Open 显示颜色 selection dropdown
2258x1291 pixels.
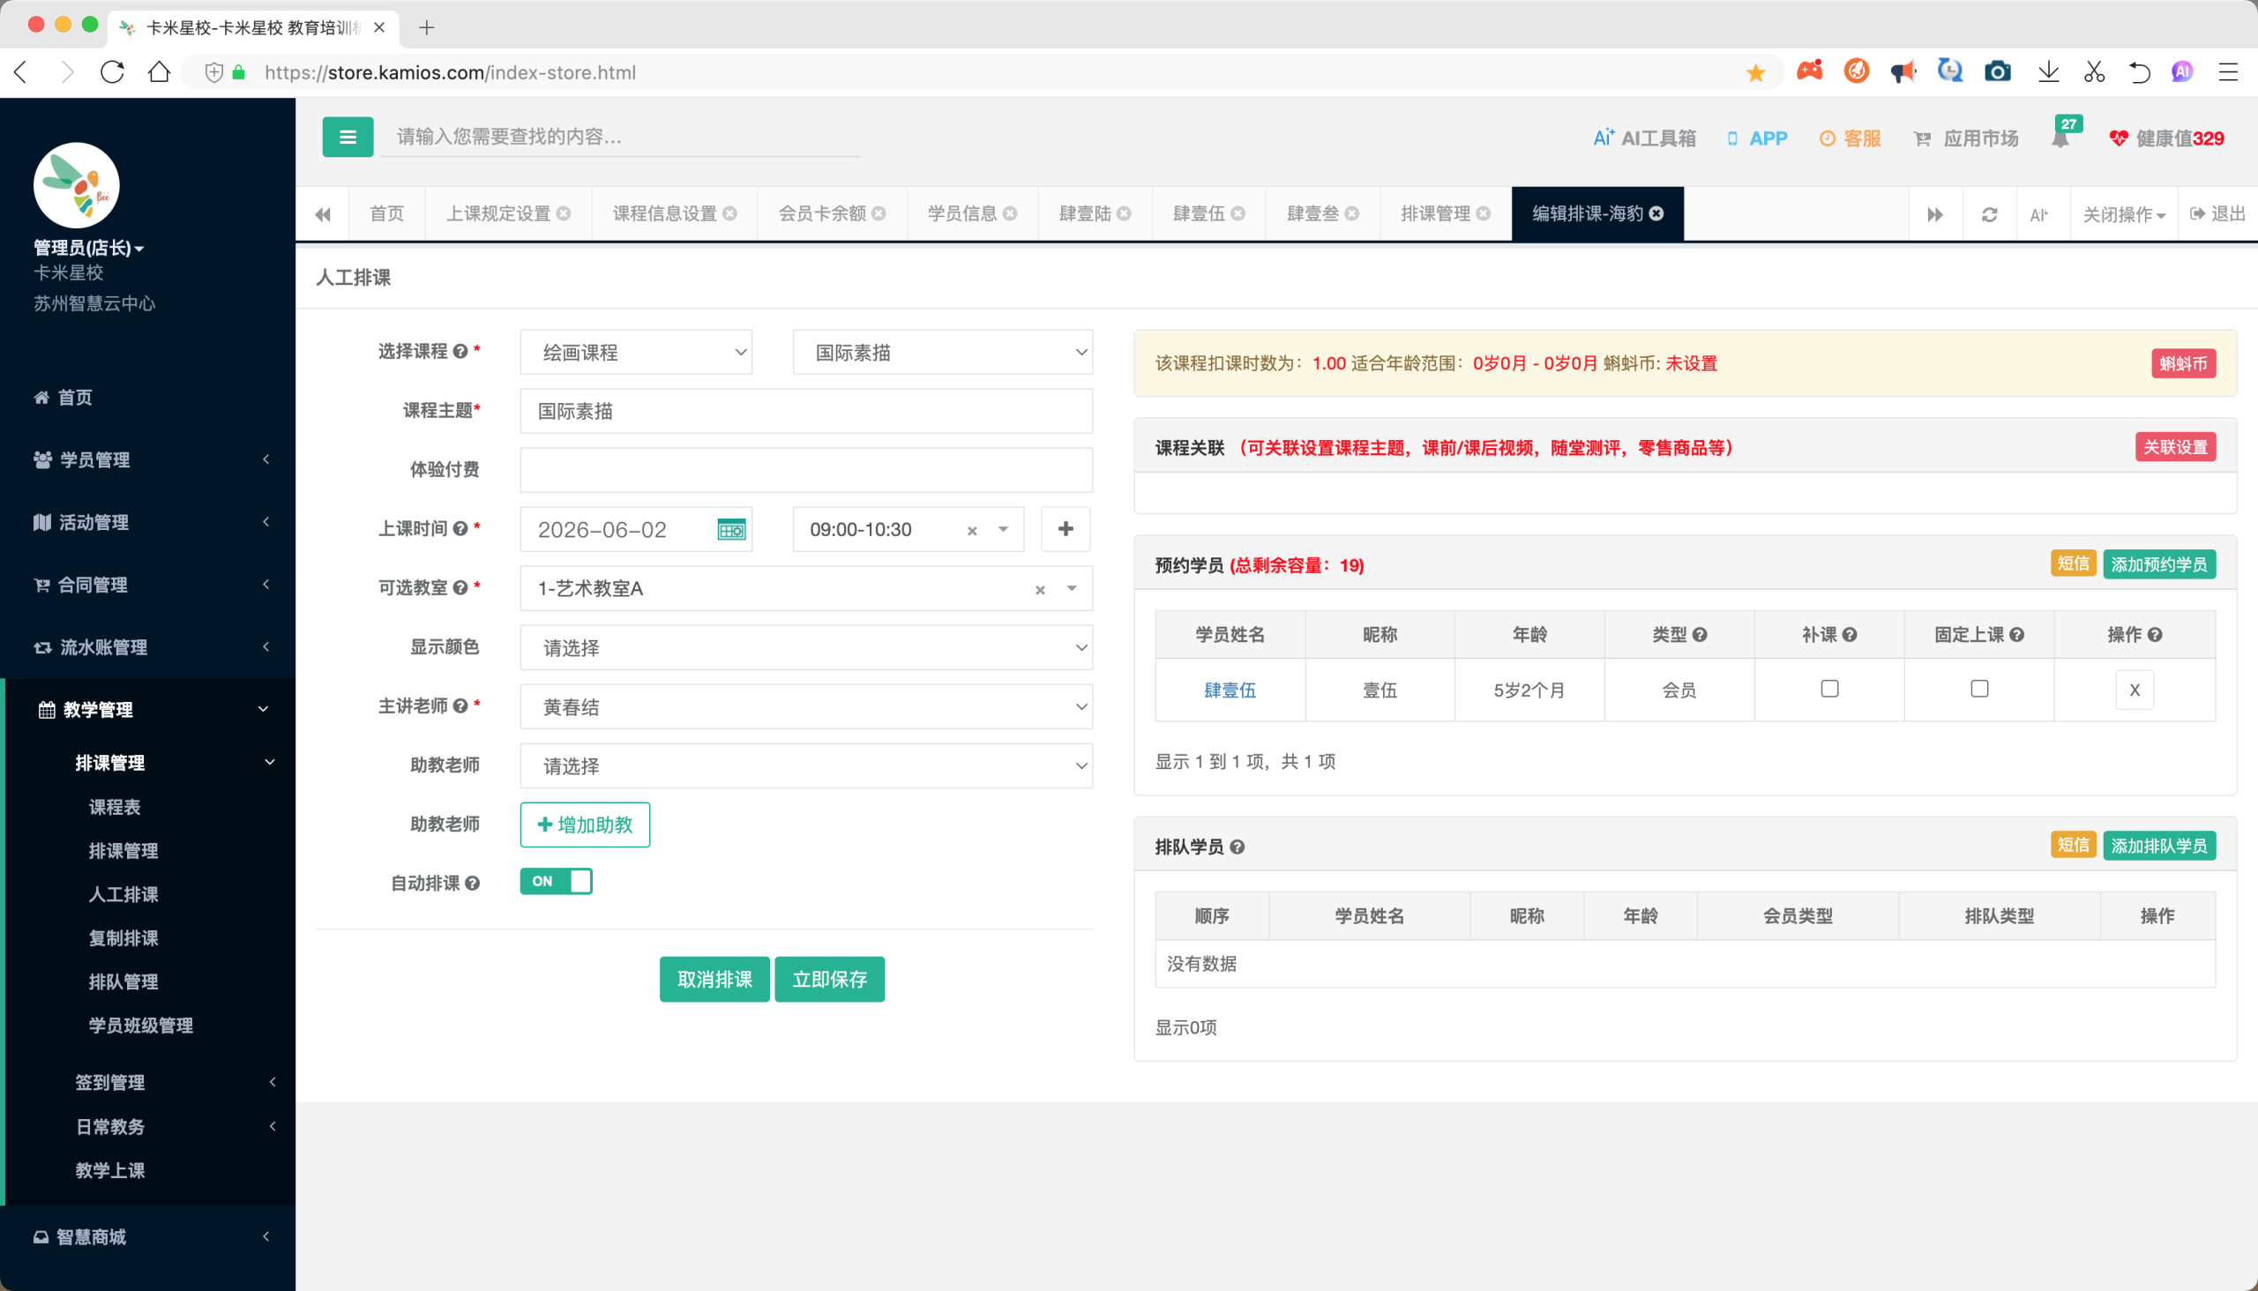(806, 648)
